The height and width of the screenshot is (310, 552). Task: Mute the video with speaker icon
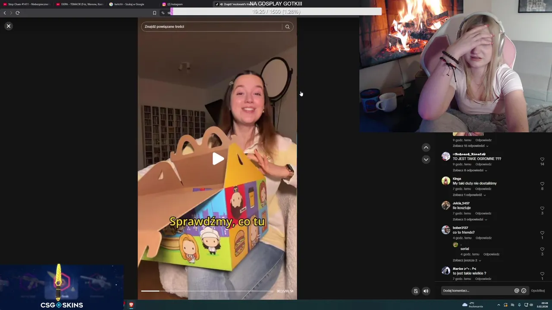(426, 291)
